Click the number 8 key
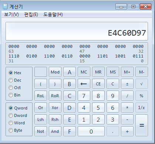This screenshot has height=144, width=155. (98, 96)
